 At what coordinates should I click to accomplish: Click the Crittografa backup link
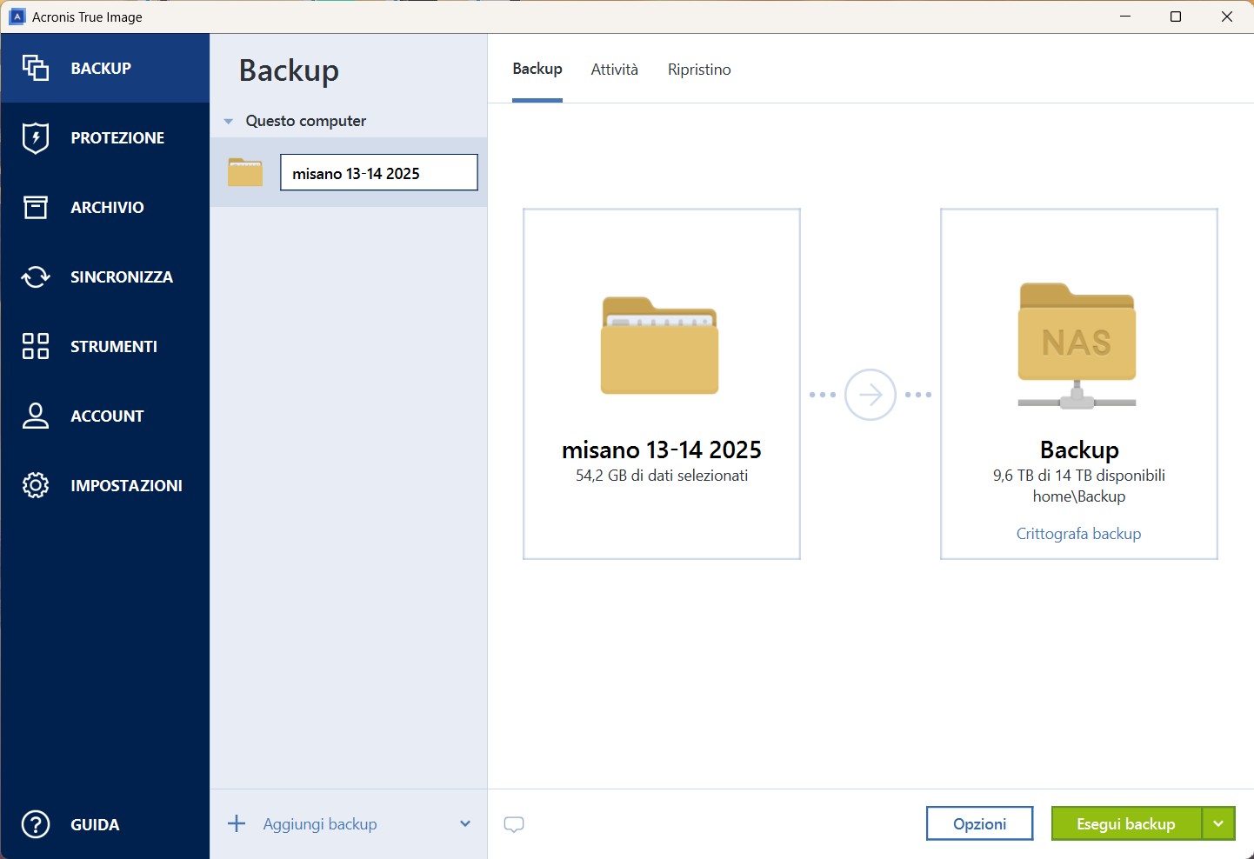(1078, 534)
